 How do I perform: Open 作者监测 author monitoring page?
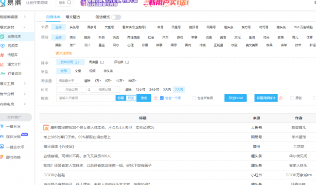coord(15,73)
